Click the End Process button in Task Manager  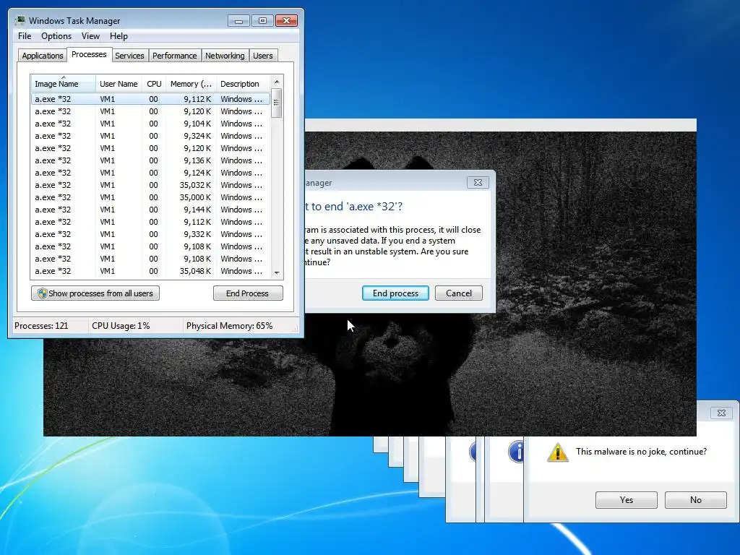click(247, 293)
